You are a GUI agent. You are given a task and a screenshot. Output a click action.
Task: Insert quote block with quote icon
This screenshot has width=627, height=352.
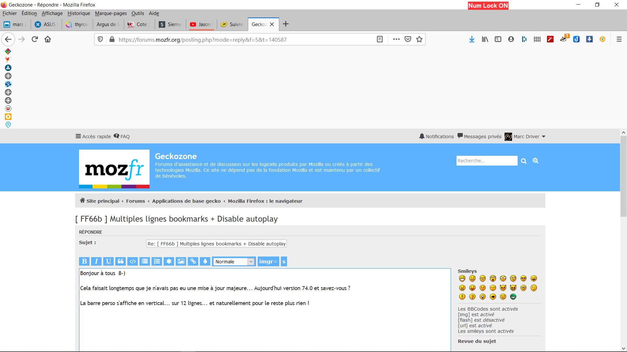pos(121,261)
